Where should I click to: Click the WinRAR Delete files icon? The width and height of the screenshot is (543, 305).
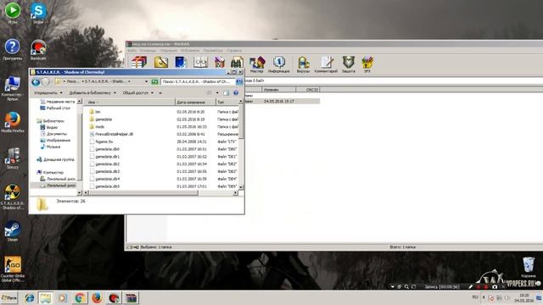point(220,62)
